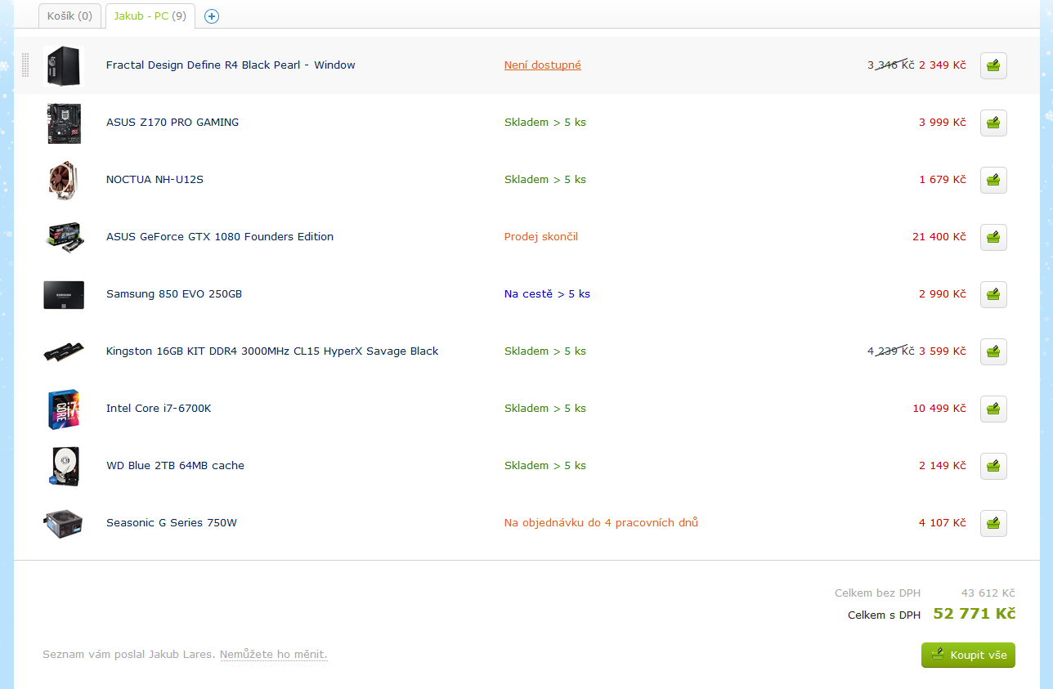The height and width of the screenshot is (689, 1053).
Task: Click the discounted 3 599 Kč price
Action: point(943,351)
